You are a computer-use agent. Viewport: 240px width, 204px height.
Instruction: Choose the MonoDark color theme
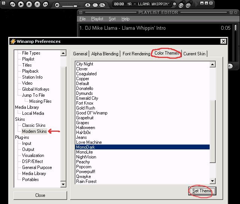point(142,147)
